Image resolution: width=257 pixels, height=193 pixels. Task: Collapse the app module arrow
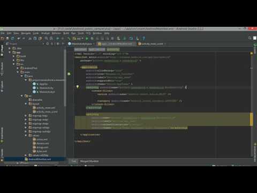coord(10,53)
